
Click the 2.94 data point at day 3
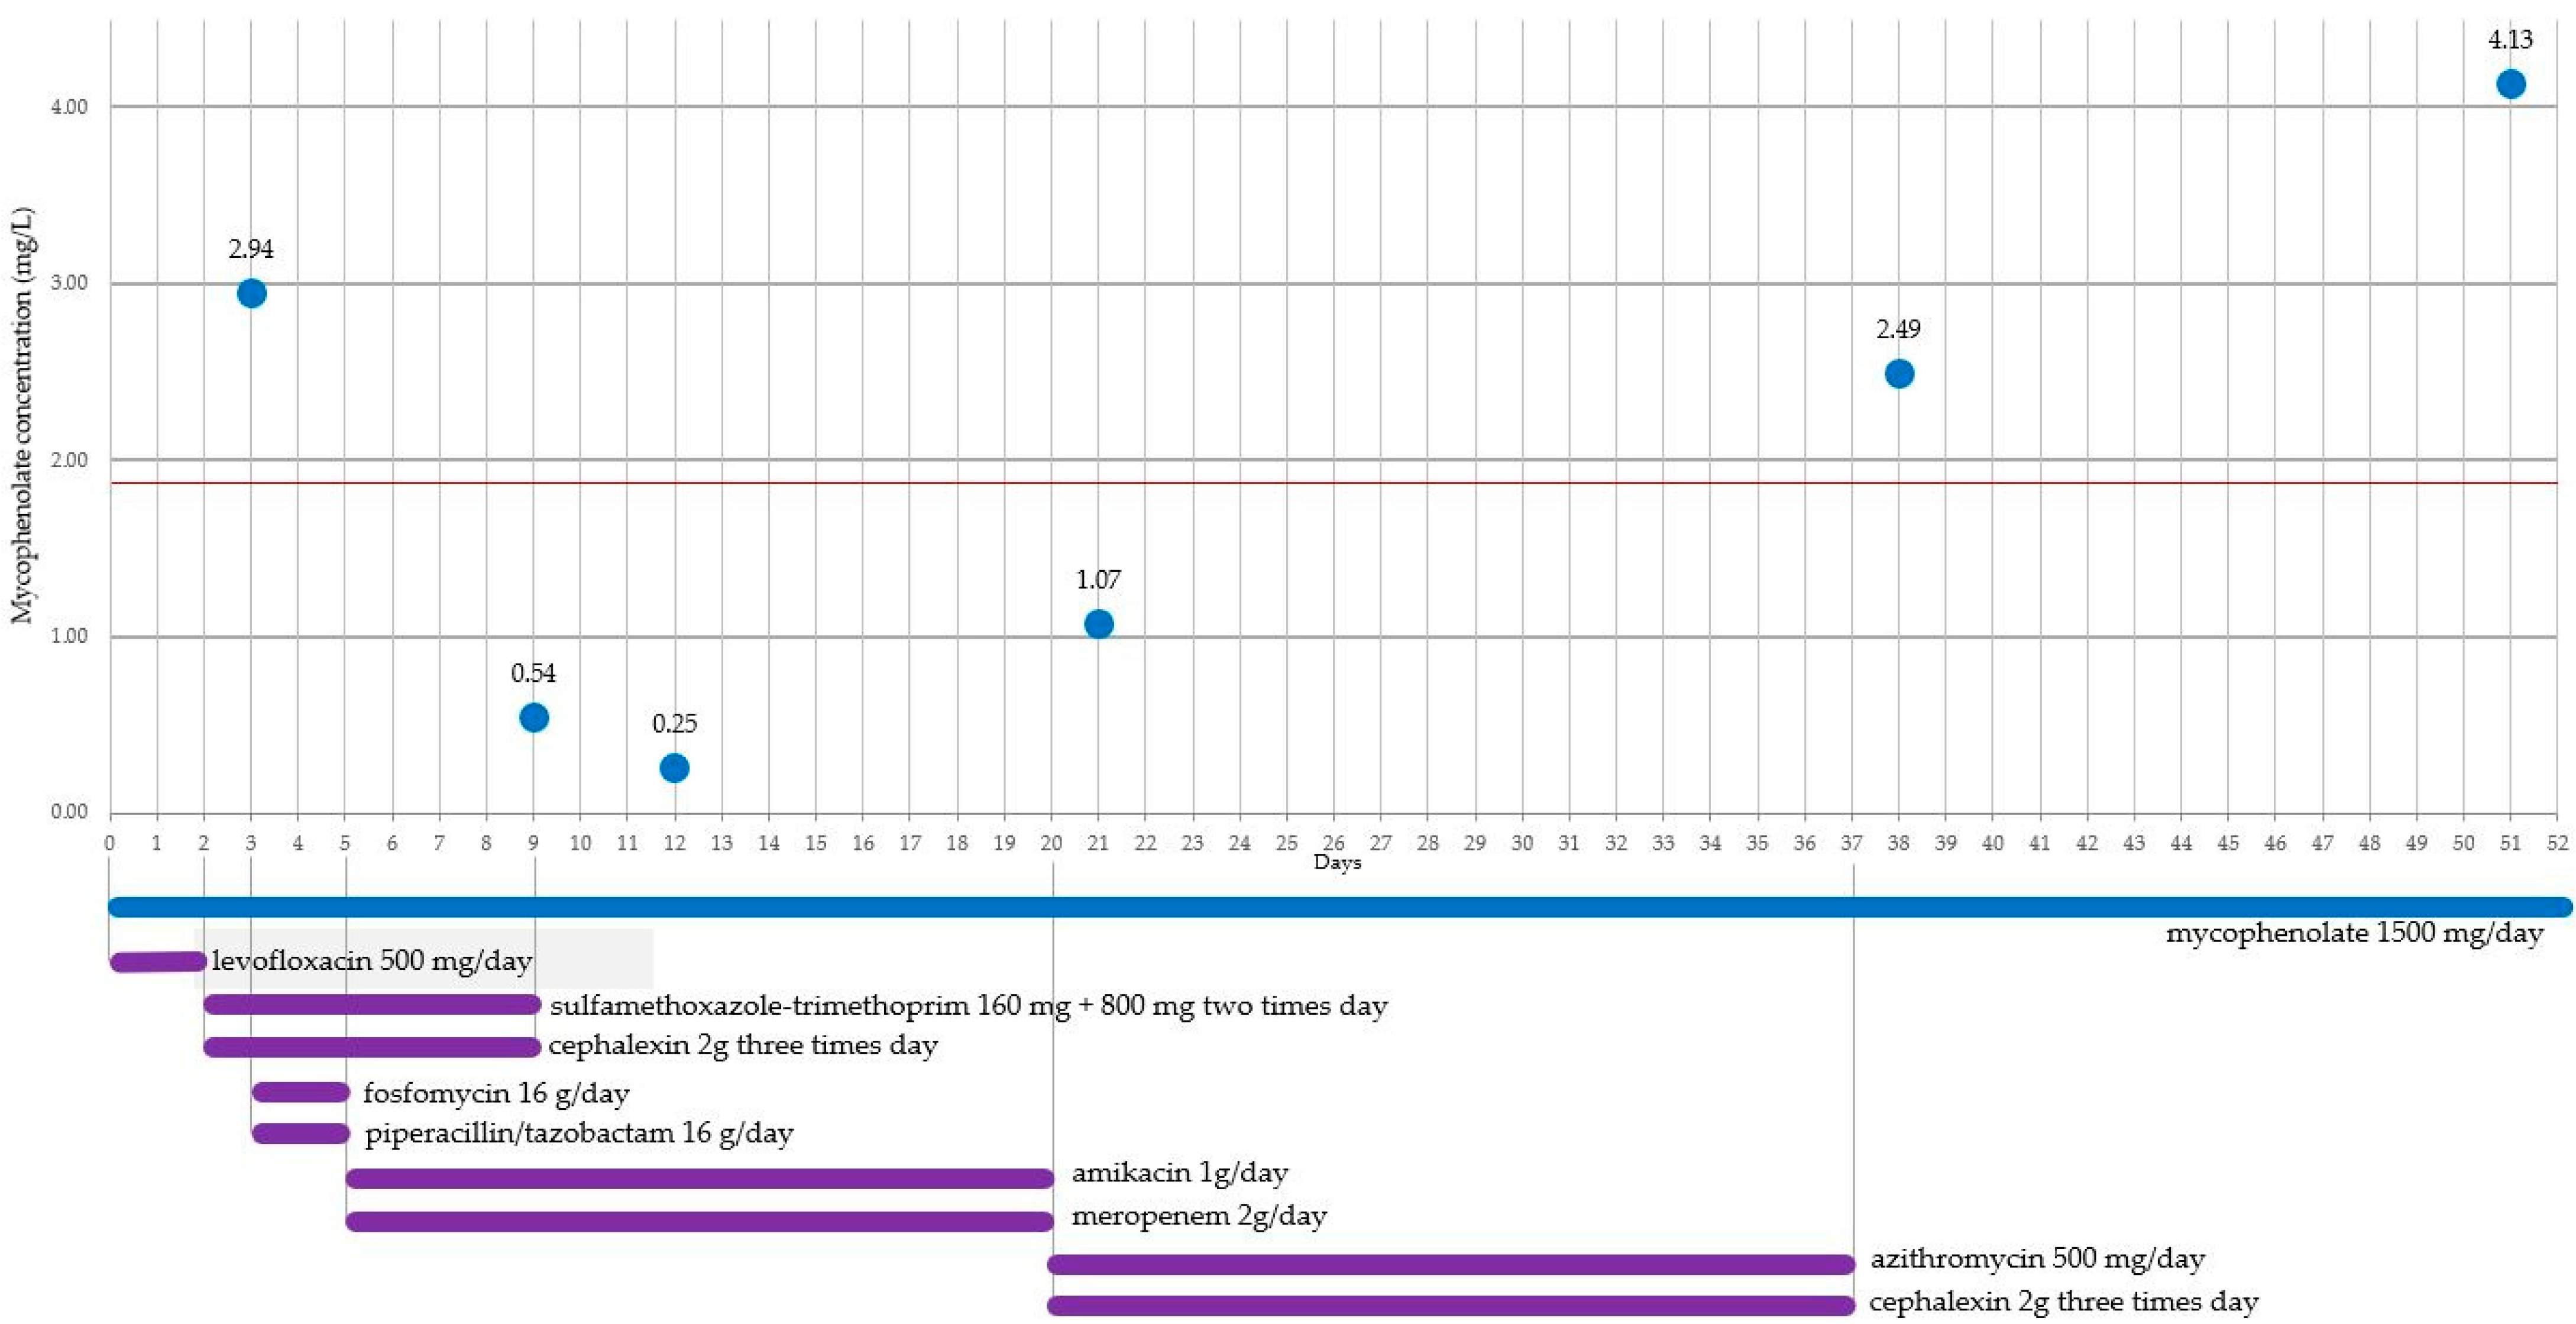pyautogui.click(x=251, y=293)
